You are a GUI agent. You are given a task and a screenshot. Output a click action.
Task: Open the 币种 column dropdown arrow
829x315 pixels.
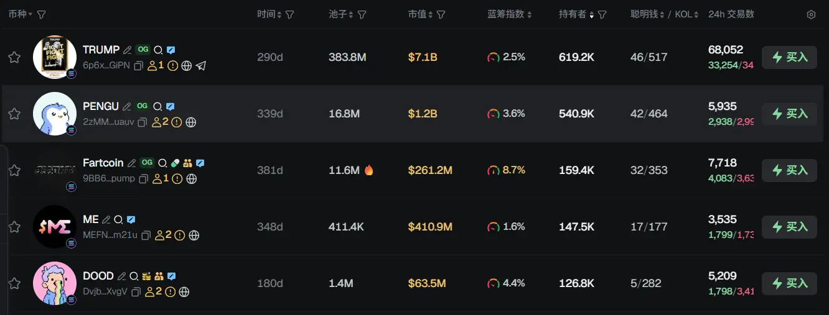pyautogui.click(x=30, y=14)
